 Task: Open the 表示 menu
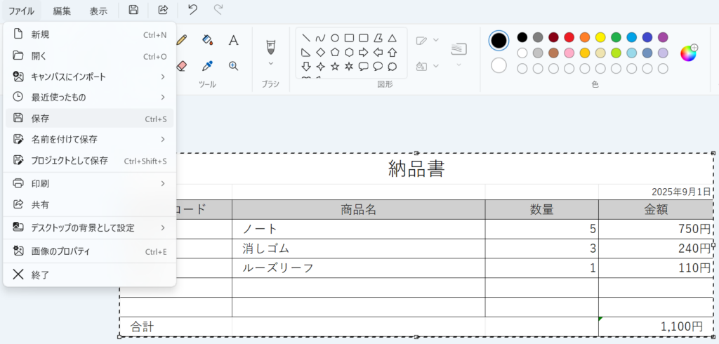[98, 11]
